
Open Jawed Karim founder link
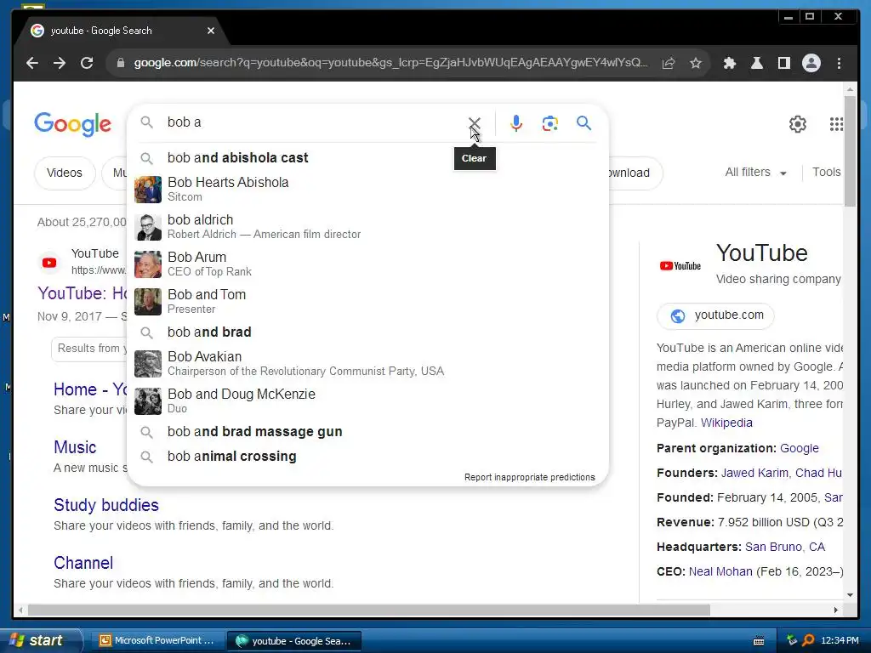coord(754,473)
